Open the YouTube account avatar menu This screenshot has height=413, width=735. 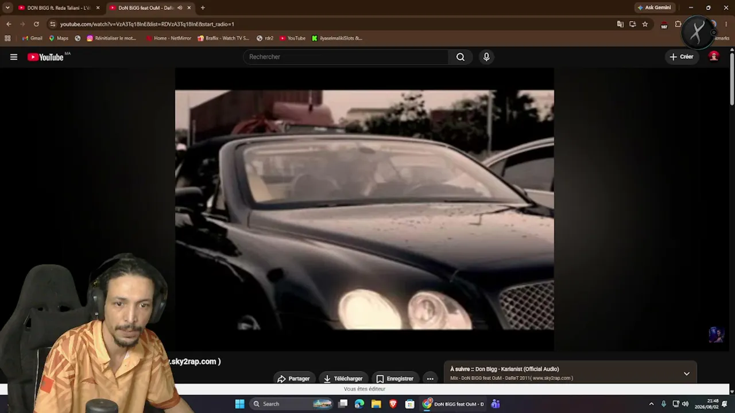(714, 56)
